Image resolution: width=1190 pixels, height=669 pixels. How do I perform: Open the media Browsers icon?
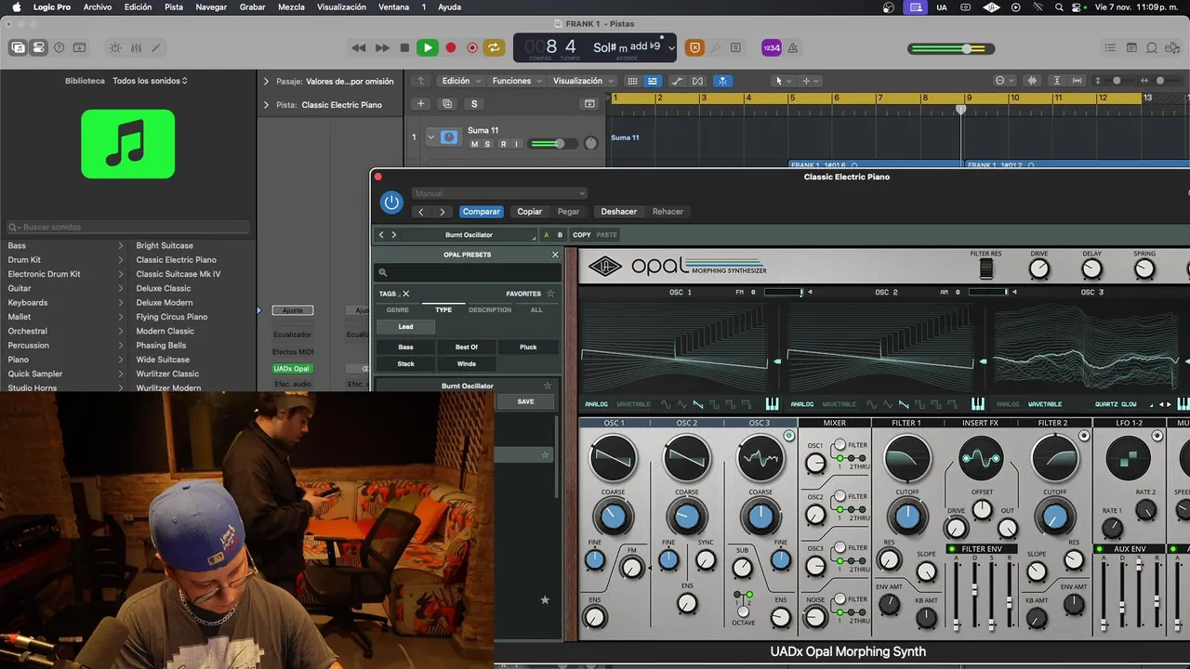tap(1172, 47)
